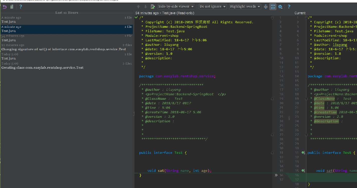Image resolution: width=357 pixels, height=188 pixels.
Task: Collapse interface Test fold in read-only pane
Action: (272, 153)
